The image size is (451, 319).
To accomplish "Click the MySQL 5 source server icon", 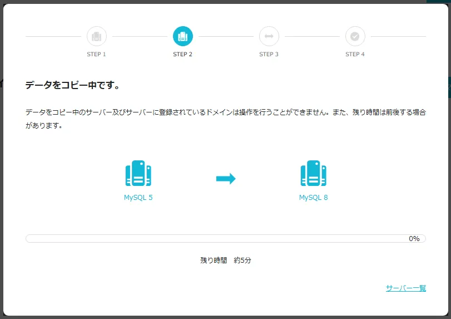I will [138, 174].
